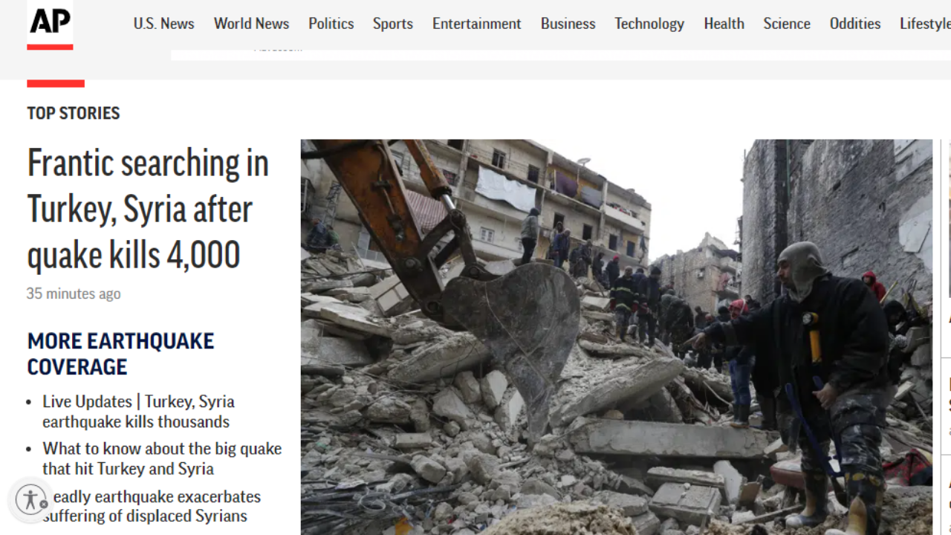Click the AP logo icon

point(50,25)
